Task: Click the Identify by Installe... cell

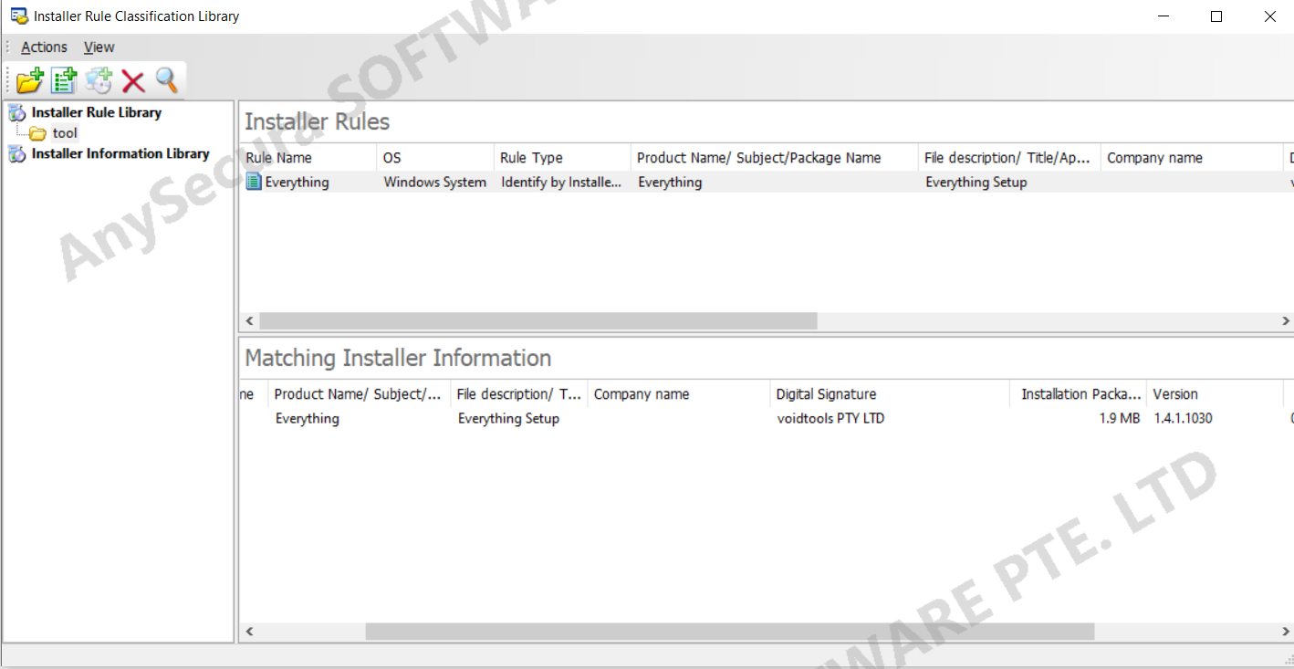Action: coord(561,183)
